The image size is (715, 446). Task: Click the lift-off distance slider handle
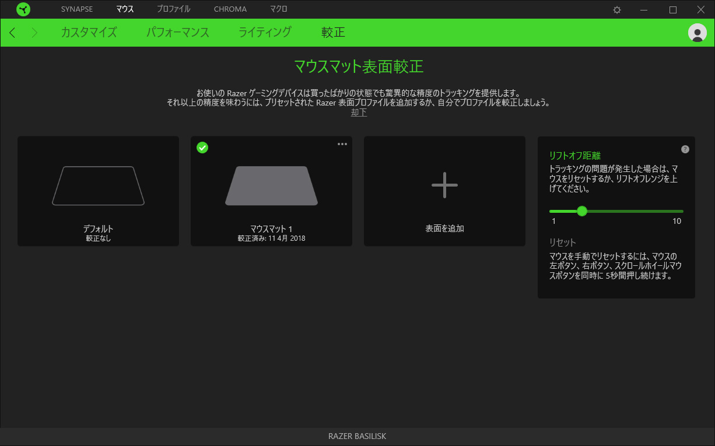pyautogui.click(x=581, y=211)
